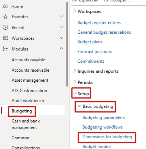Screen dimensions: 146x149
Task: Click the Modules label
Action: 20,49
